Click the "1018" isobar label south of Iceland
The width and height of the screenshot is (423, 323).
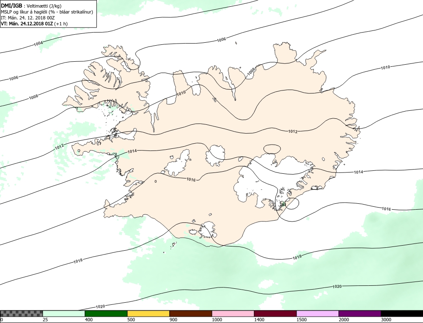297,257
